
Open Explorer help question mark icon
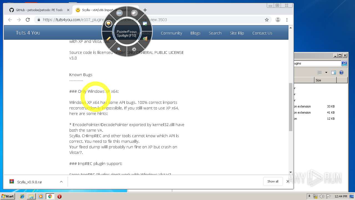coord(341,72)
